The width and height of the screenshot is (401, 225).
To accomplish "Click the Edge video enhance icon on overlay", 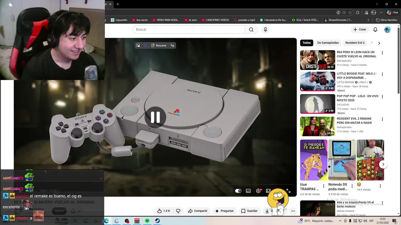I will pos(145,45).
